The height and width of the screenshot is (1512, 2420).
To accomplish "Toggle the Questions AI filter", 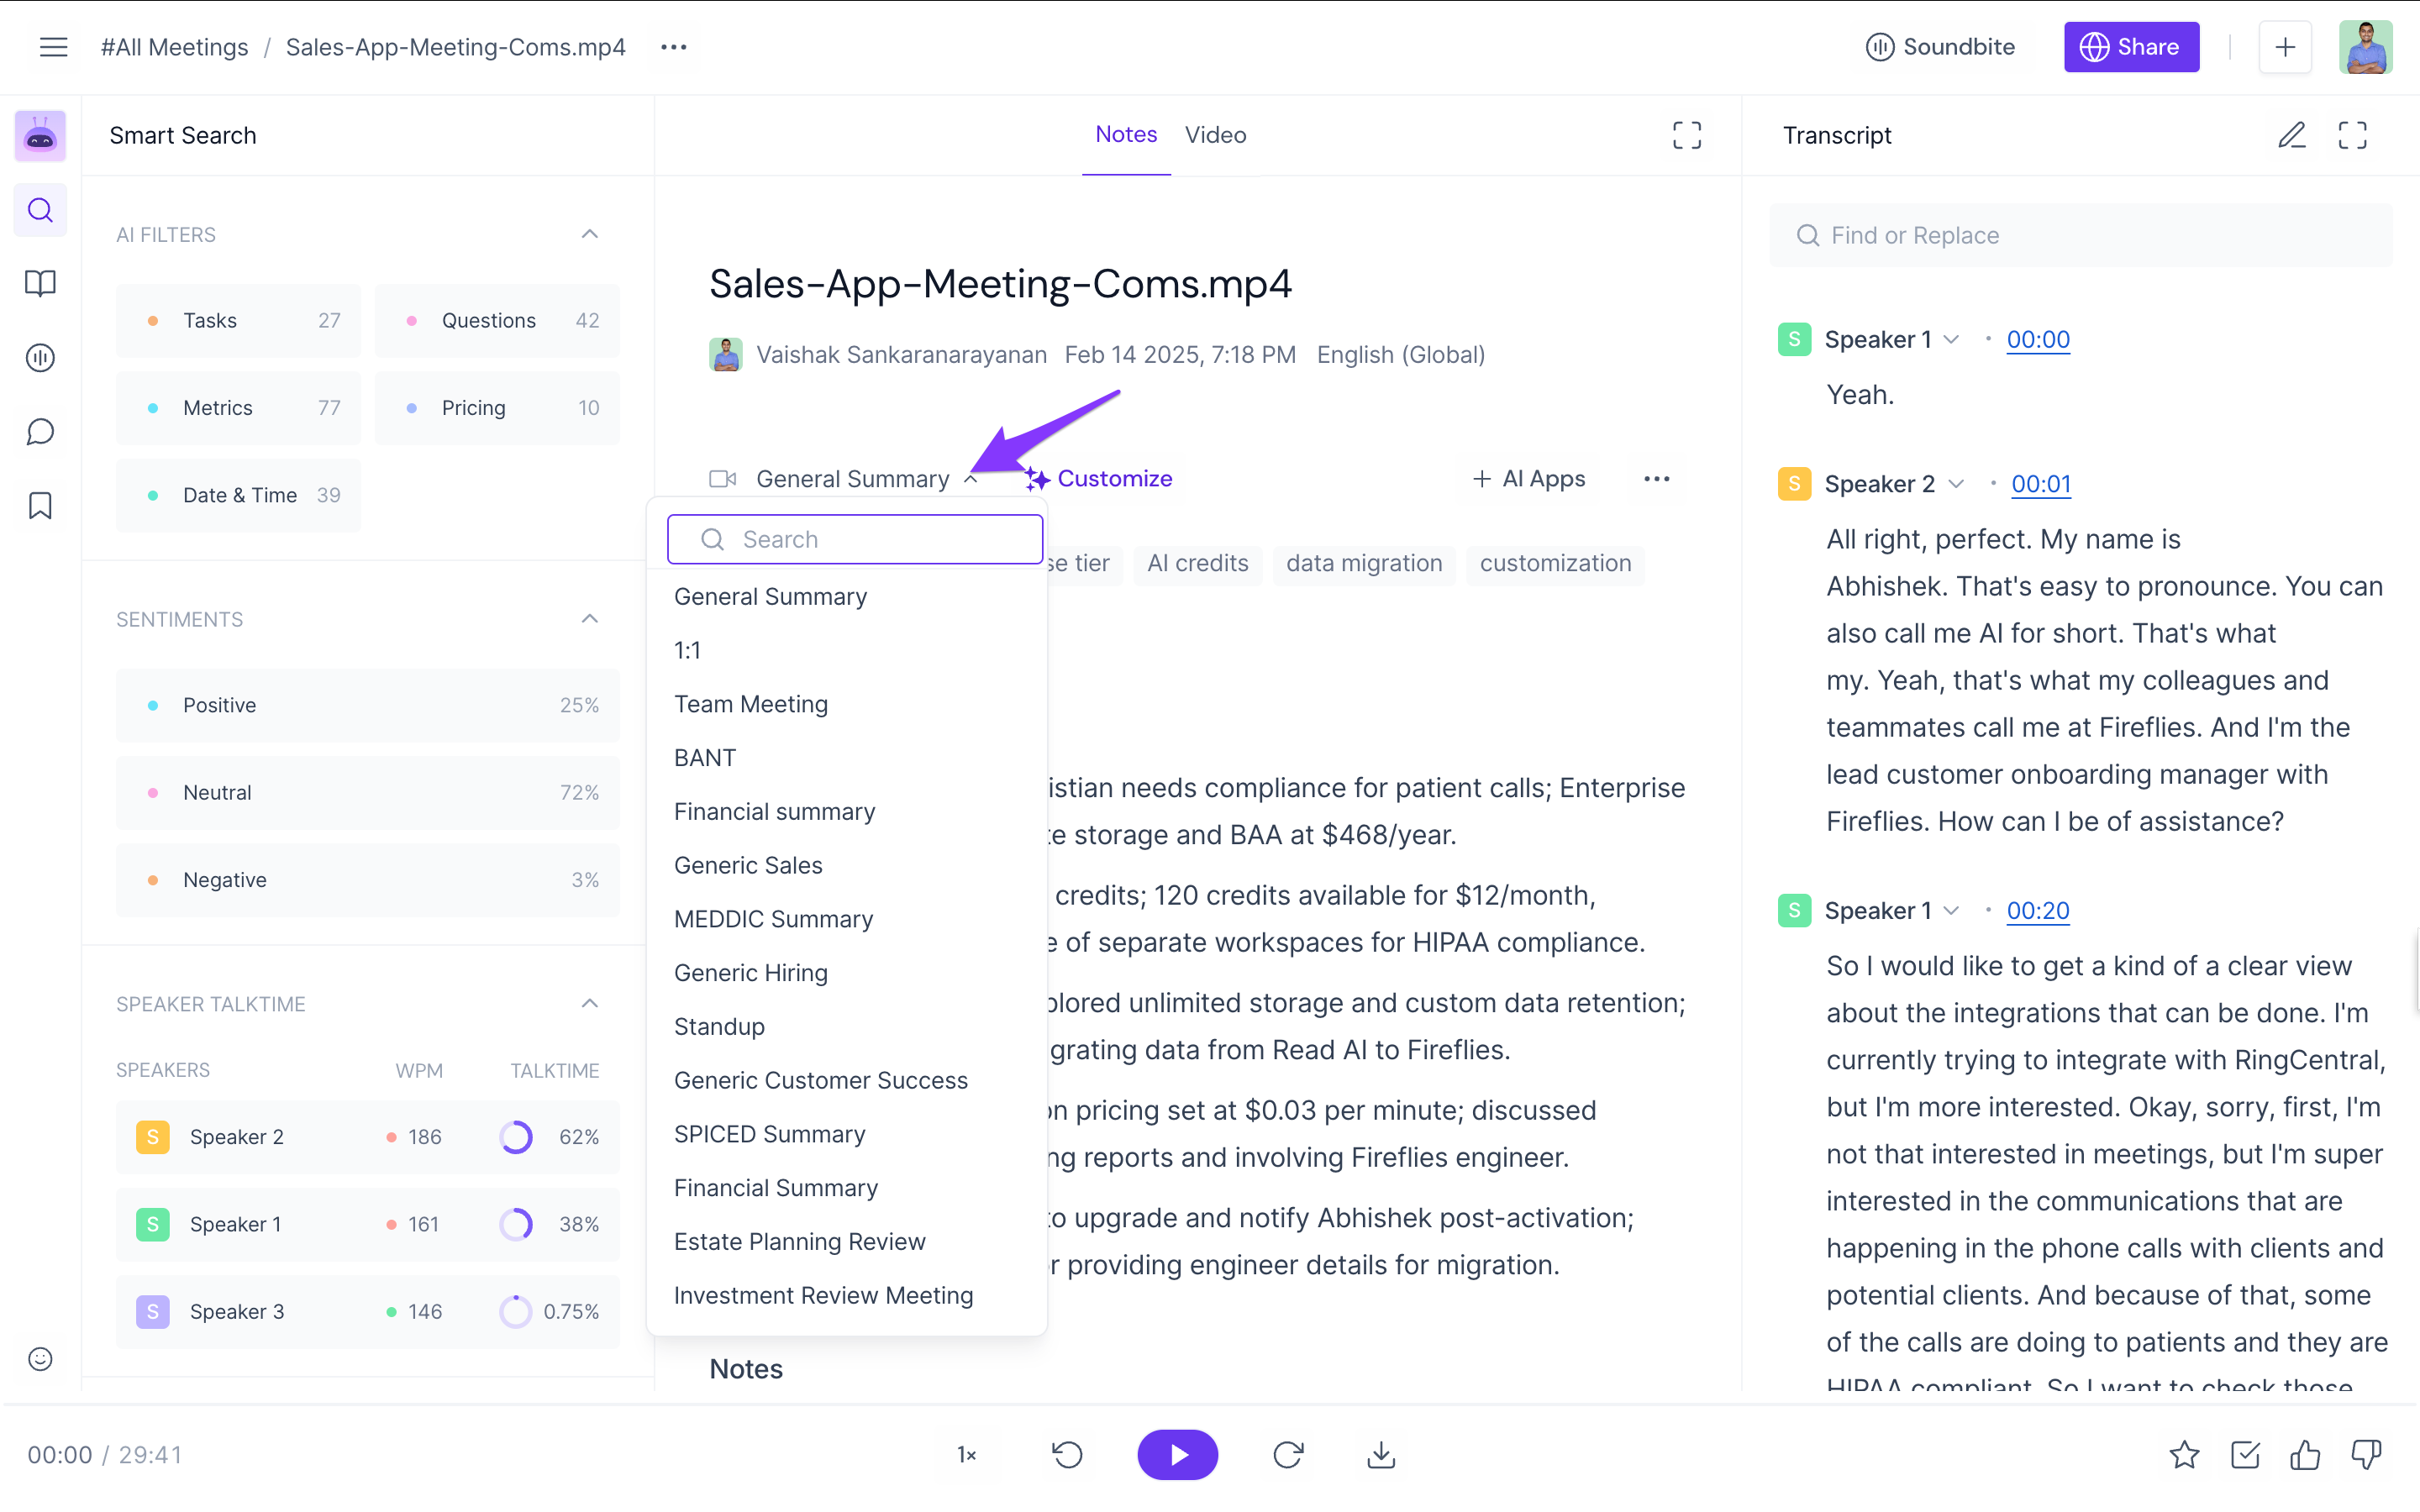I will 497,320.
